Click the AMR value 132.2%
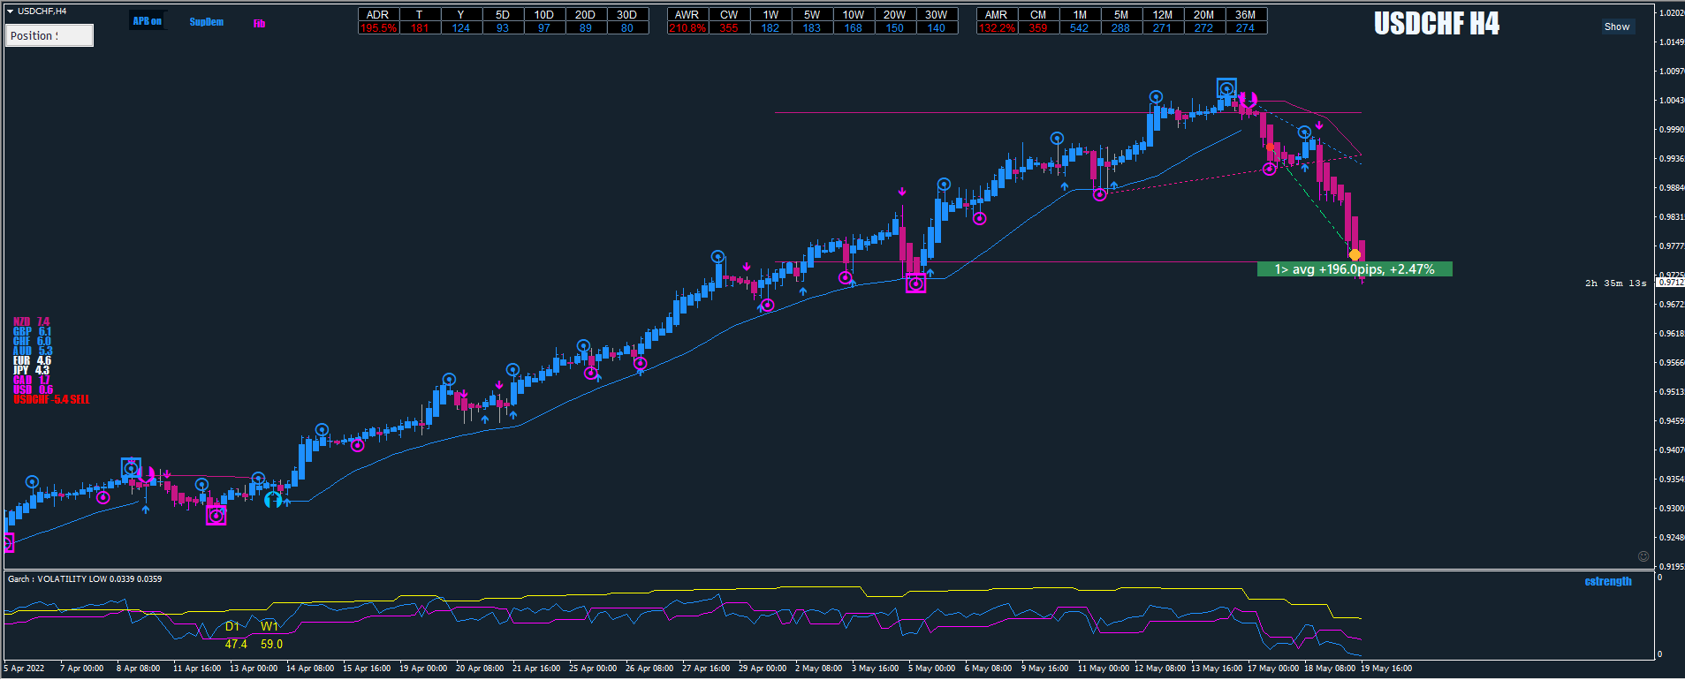 (997, 28)
